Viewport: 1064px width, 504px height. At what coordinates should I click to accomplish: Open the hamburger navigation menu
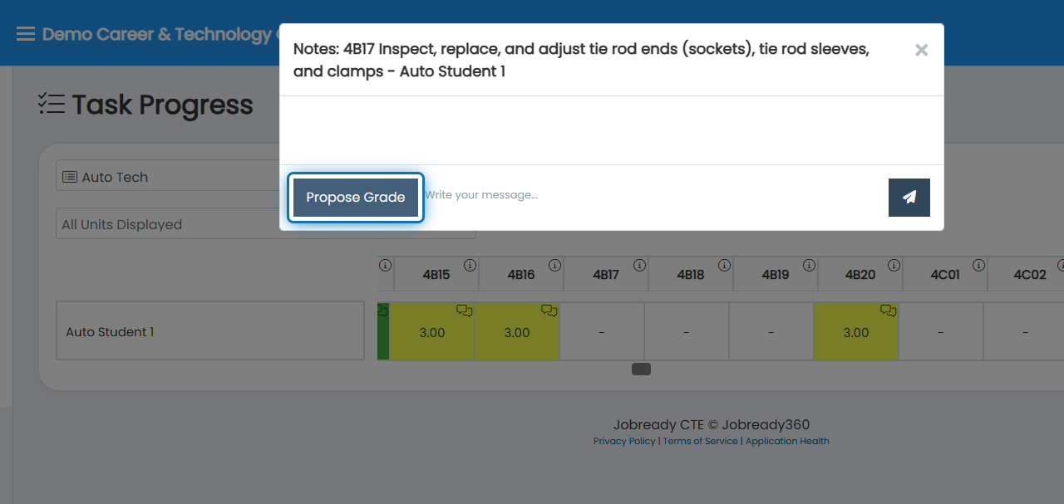tap(26, 34)
